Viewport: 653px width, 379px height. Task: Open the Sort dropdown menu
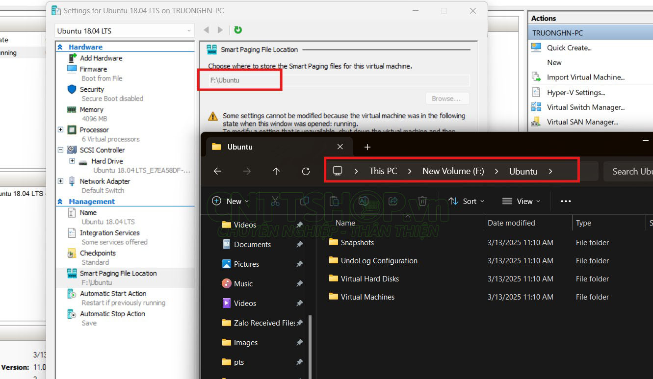point(466,201)
